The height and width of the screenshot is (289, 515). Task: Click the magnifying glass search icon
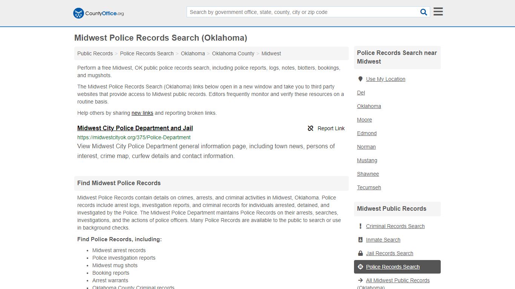point(424,12)
